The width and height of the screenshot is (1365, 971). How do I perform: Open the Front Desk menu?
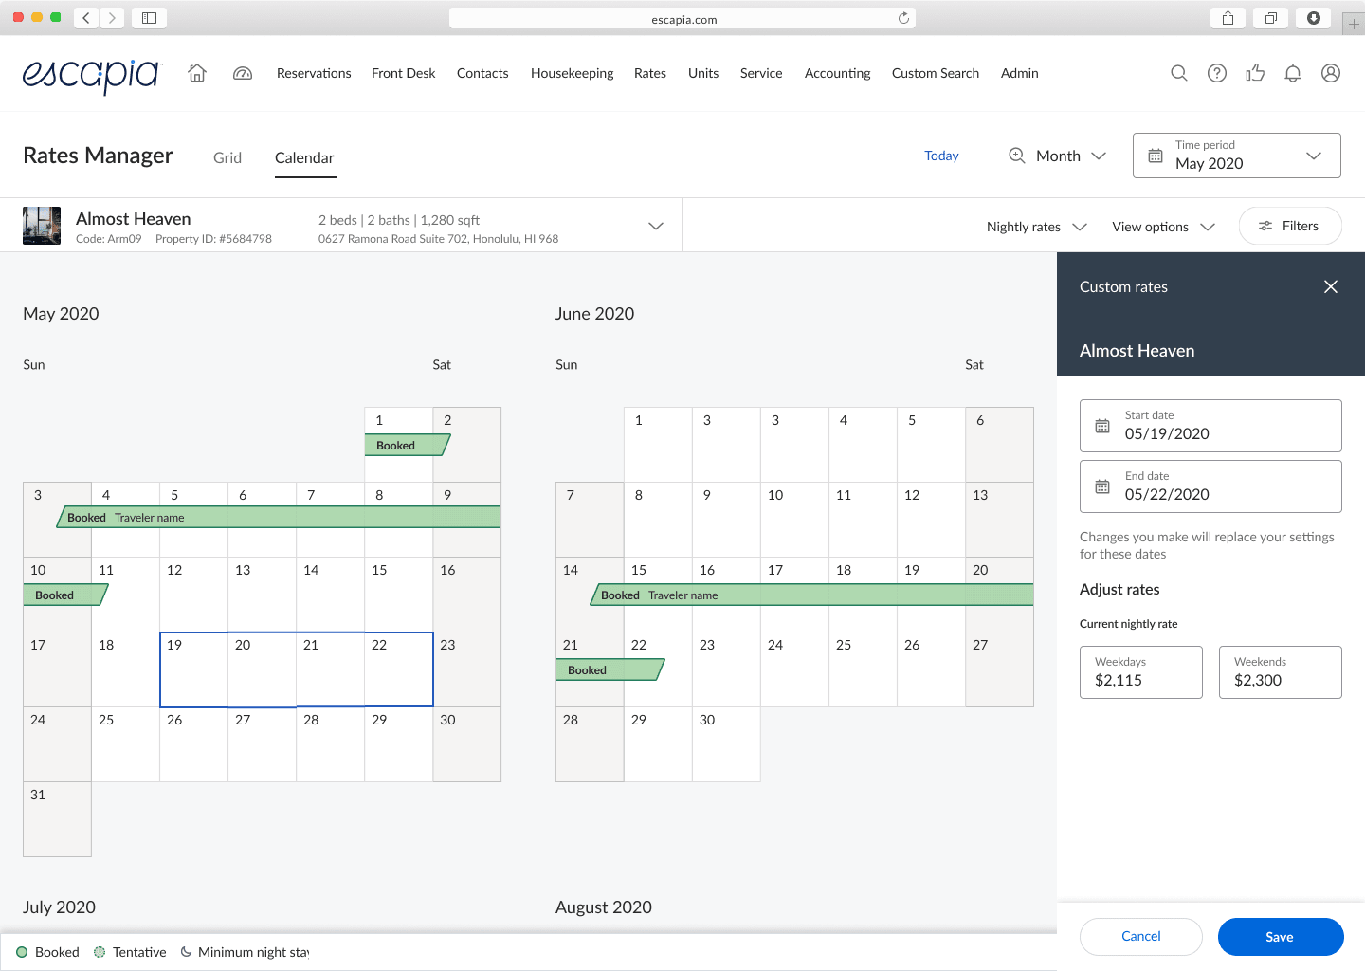pyautogui.click(x=404, y=73)
